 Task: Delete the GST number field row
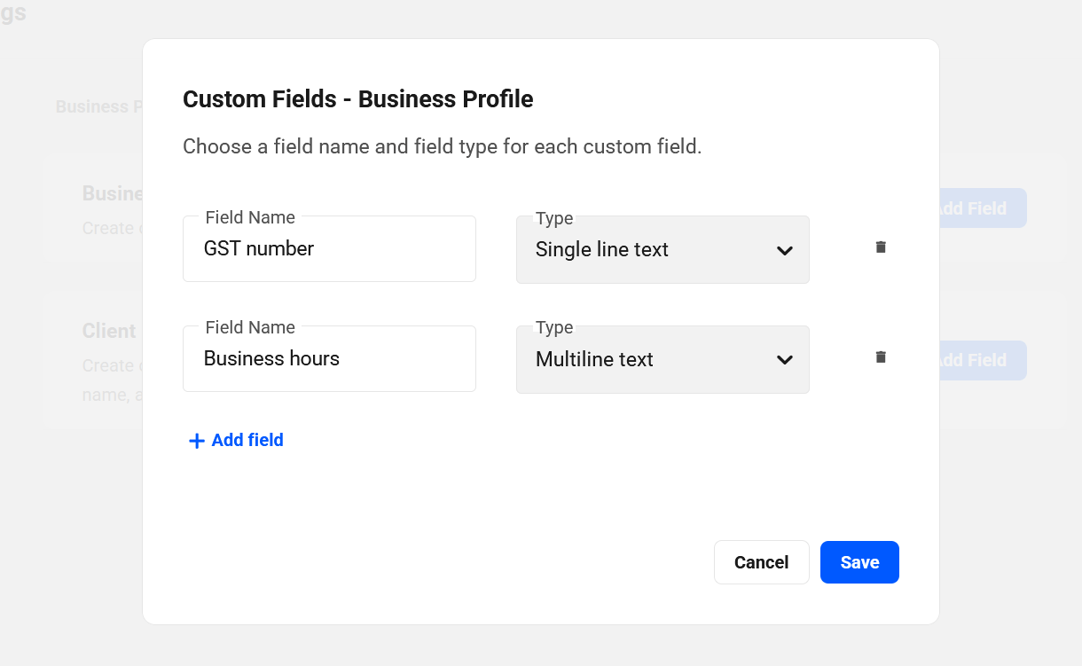click(881, 247)
